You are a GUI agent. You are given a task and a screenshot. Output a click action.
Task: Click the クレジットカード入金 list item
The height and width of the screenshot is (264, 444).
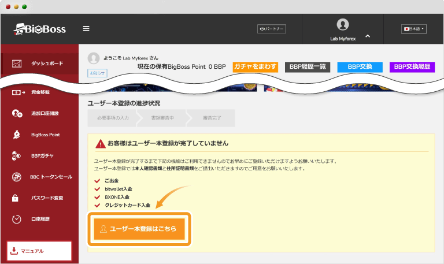click(127, 205)
